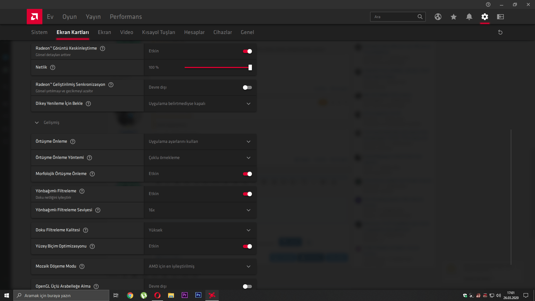Image resolution: width=535 pixels, height=301 pixels.
Task: Open Dikey Yenileme İçin Bekle dropdown
Action: tap(200, 104)
